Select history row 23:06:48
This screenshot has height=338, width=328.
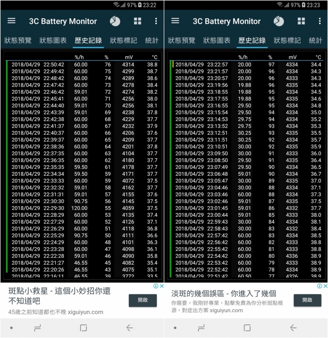point(247,174)
